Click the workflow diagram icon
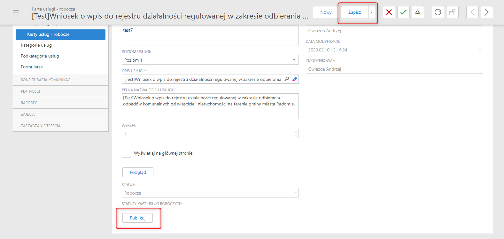Viewport: 504px width, 239px height. pyautogui.click(x=418, y=12)
